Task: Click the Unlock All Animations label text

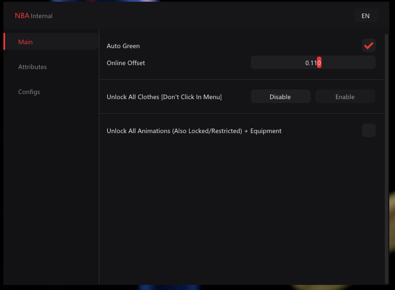Action: coord(194,131)
